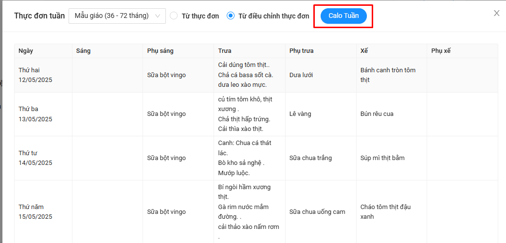
Task: Click the Dưa lưới cell
Action: [301, 75]
